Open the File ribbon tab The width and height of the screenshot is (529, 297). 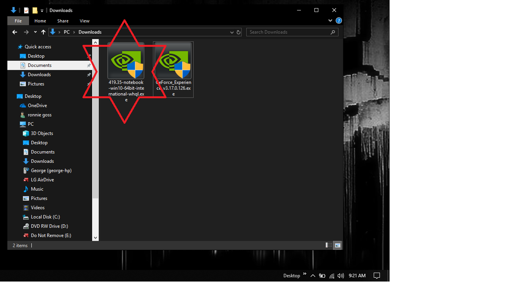click(18, 21)
